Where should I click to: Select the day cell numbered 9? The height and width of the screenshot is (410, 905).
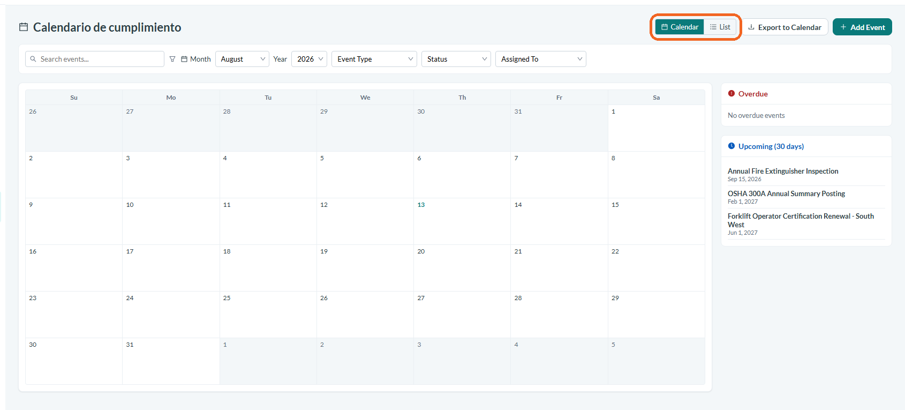tap(74, 221)
